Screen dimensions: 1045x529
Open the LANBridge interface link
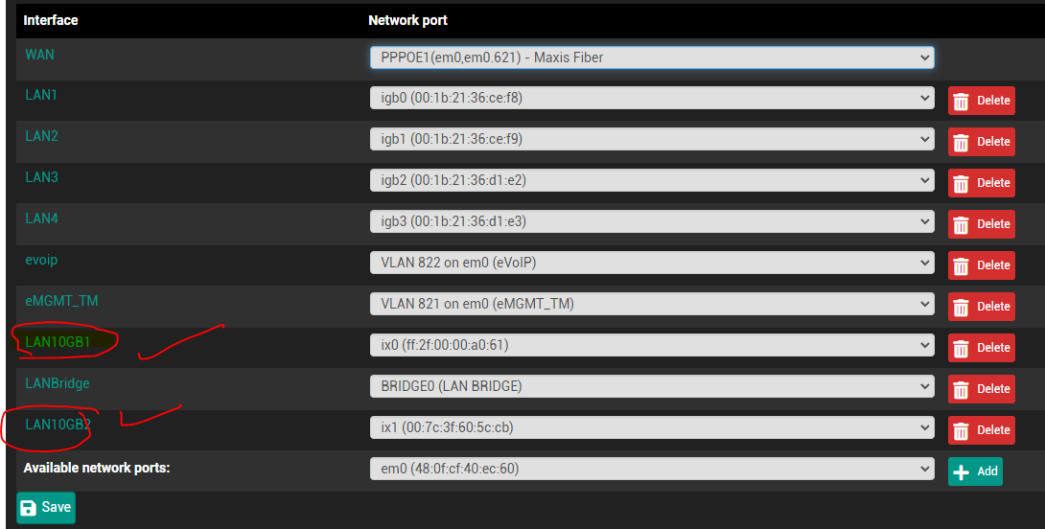coord(58,383)
